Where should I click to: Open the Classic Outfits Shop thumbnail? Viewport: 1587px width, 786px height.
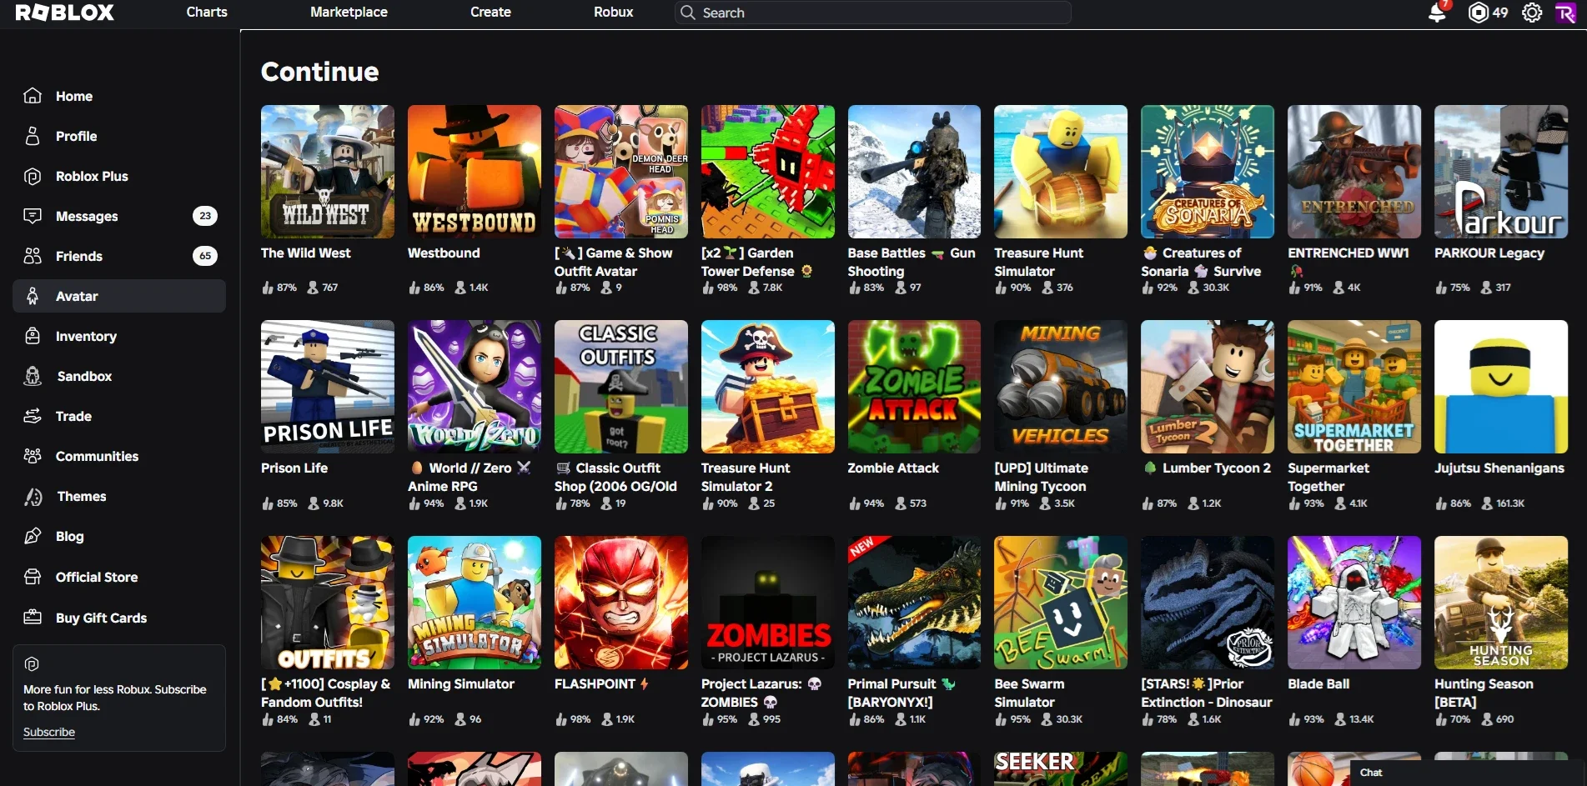click(x=621, y=387)
